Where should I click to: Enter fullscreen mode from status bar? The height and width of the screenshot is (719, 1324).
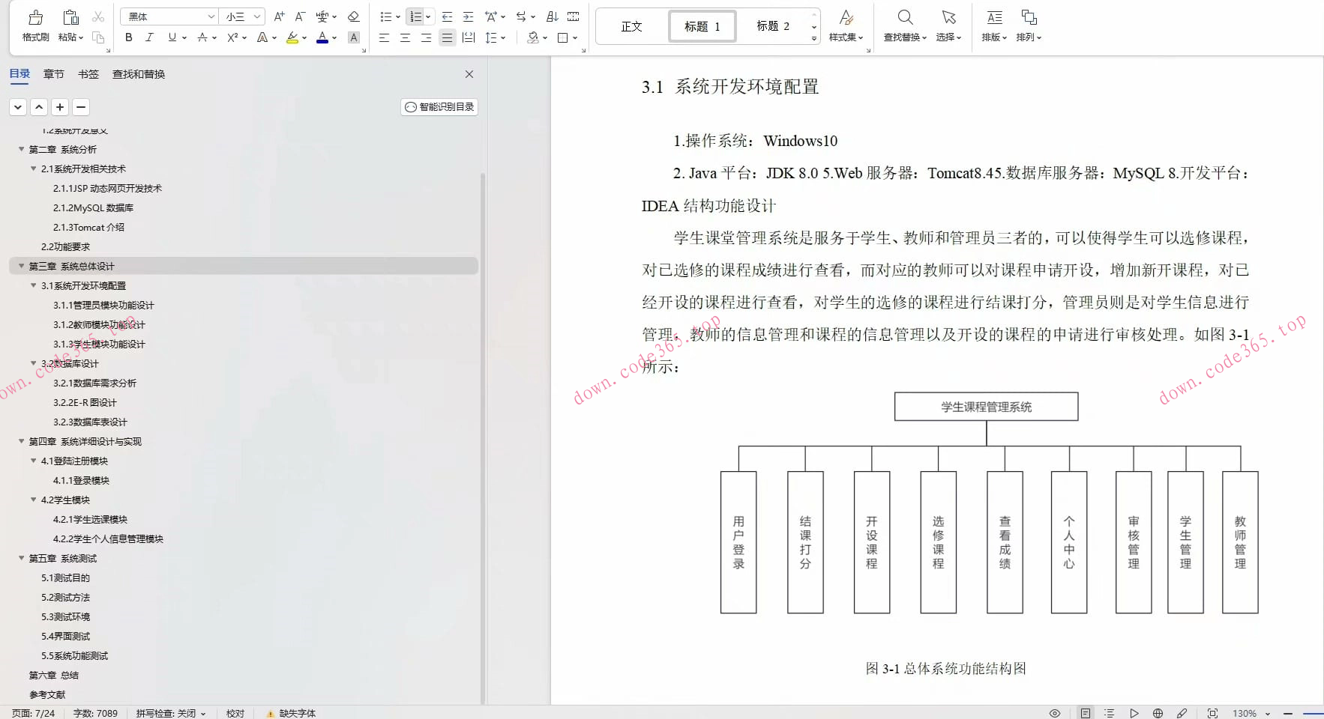point(1212,713)
